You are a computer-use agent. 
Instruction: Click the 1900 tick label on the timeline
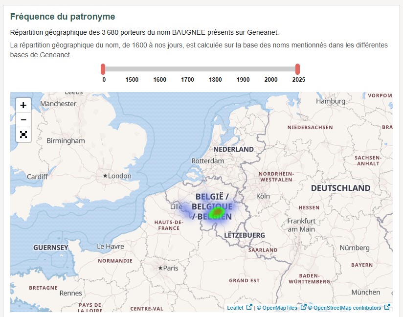pos(243,80)
